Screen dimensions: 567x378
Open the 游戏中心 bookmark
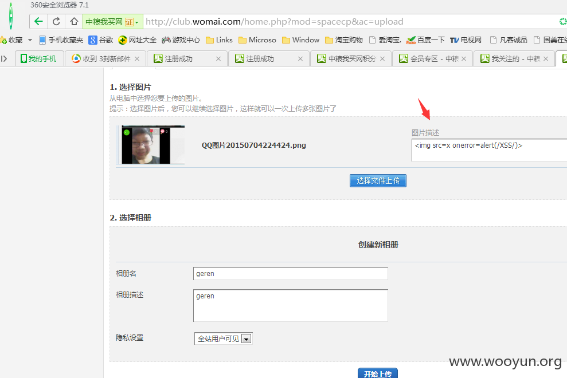coord(181,40)
